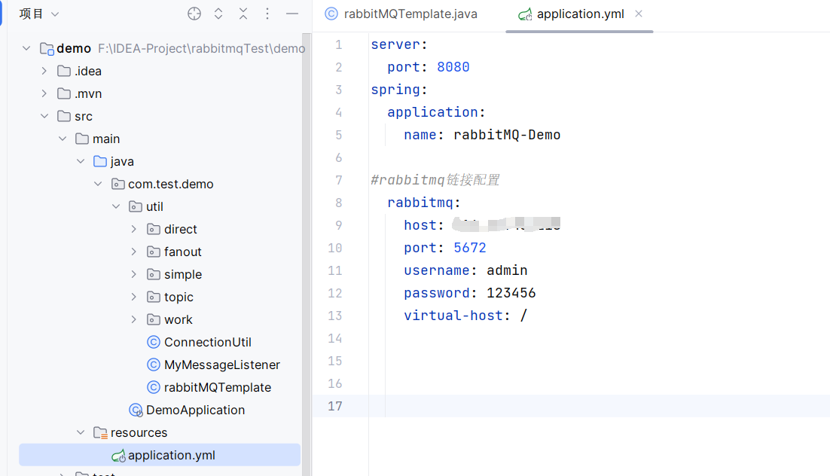830x476 pixels.
Task: Click the direct package icon
Action: [154, 229]
